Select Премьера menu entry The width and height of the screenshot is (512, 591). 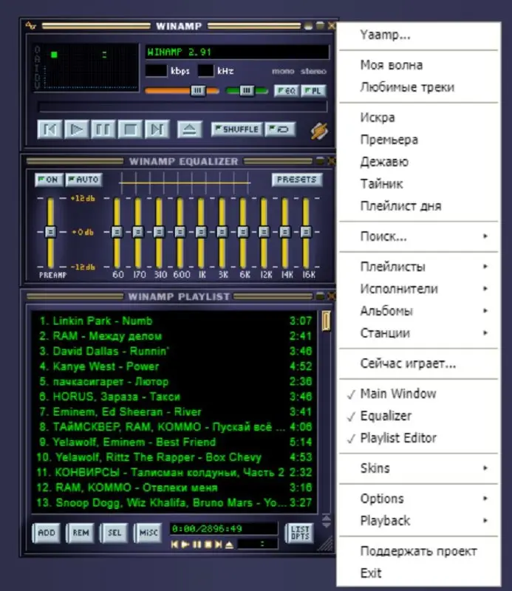(x=418, y=140)
